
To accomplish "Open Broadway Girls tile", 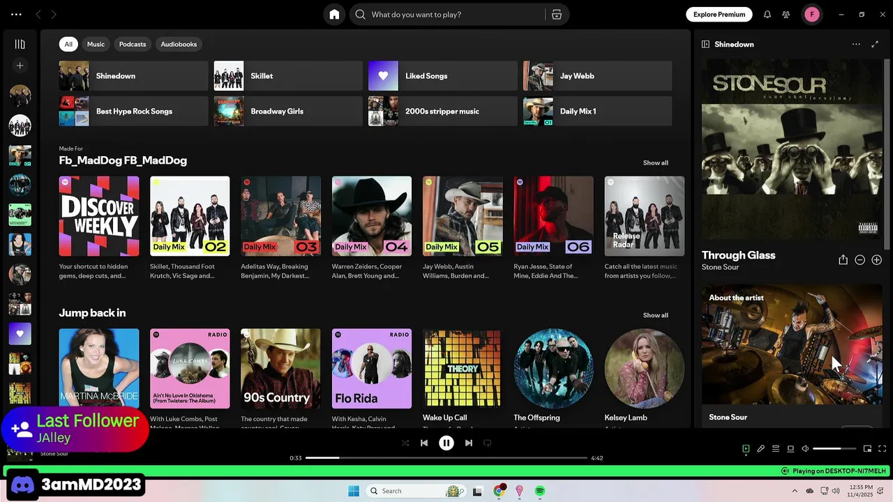I will click(x=288, y=111).
